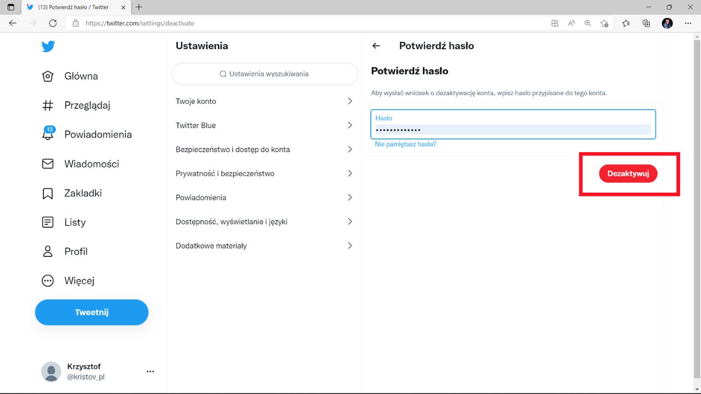Expand Twitter Blue settings chevron

350,125
